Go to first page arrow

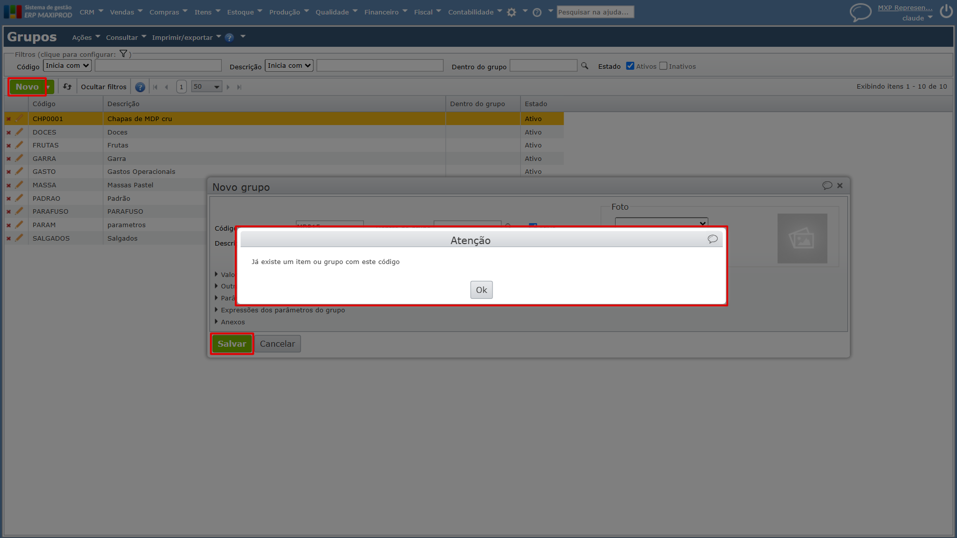click(x=156, y=87)
